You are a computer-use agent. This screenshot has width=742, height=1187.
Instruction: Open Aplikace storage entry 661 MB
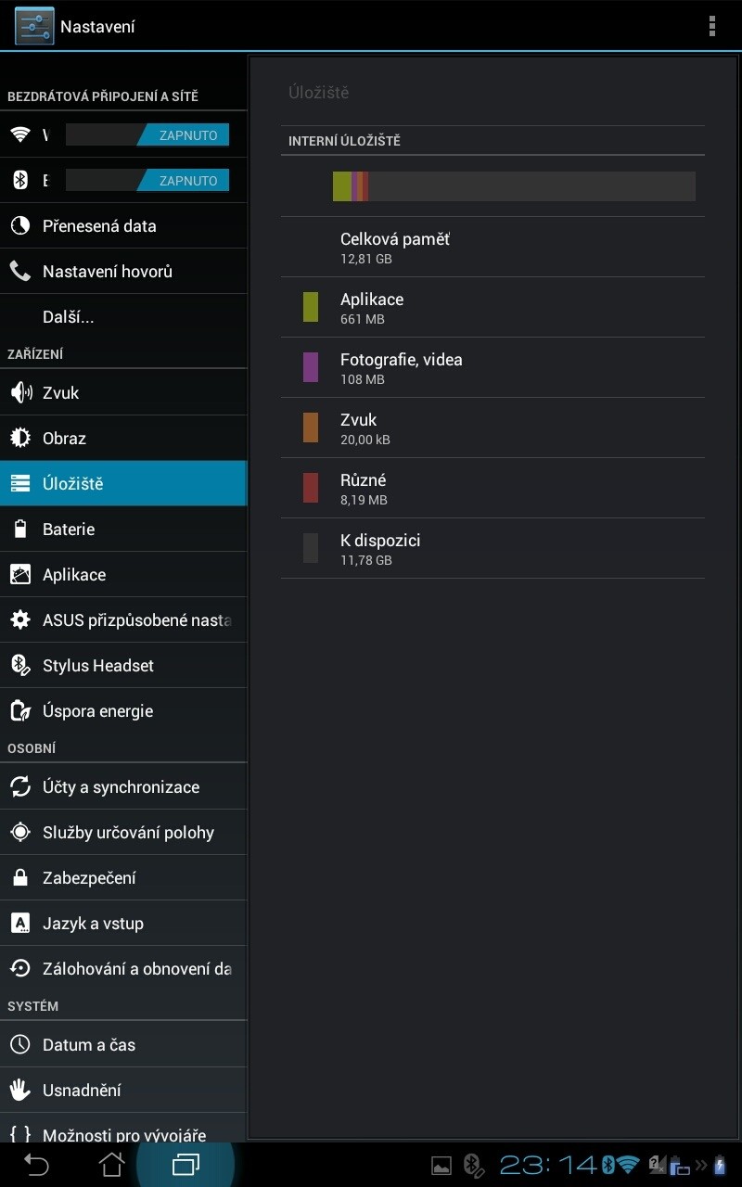click(x=493, y=307)
